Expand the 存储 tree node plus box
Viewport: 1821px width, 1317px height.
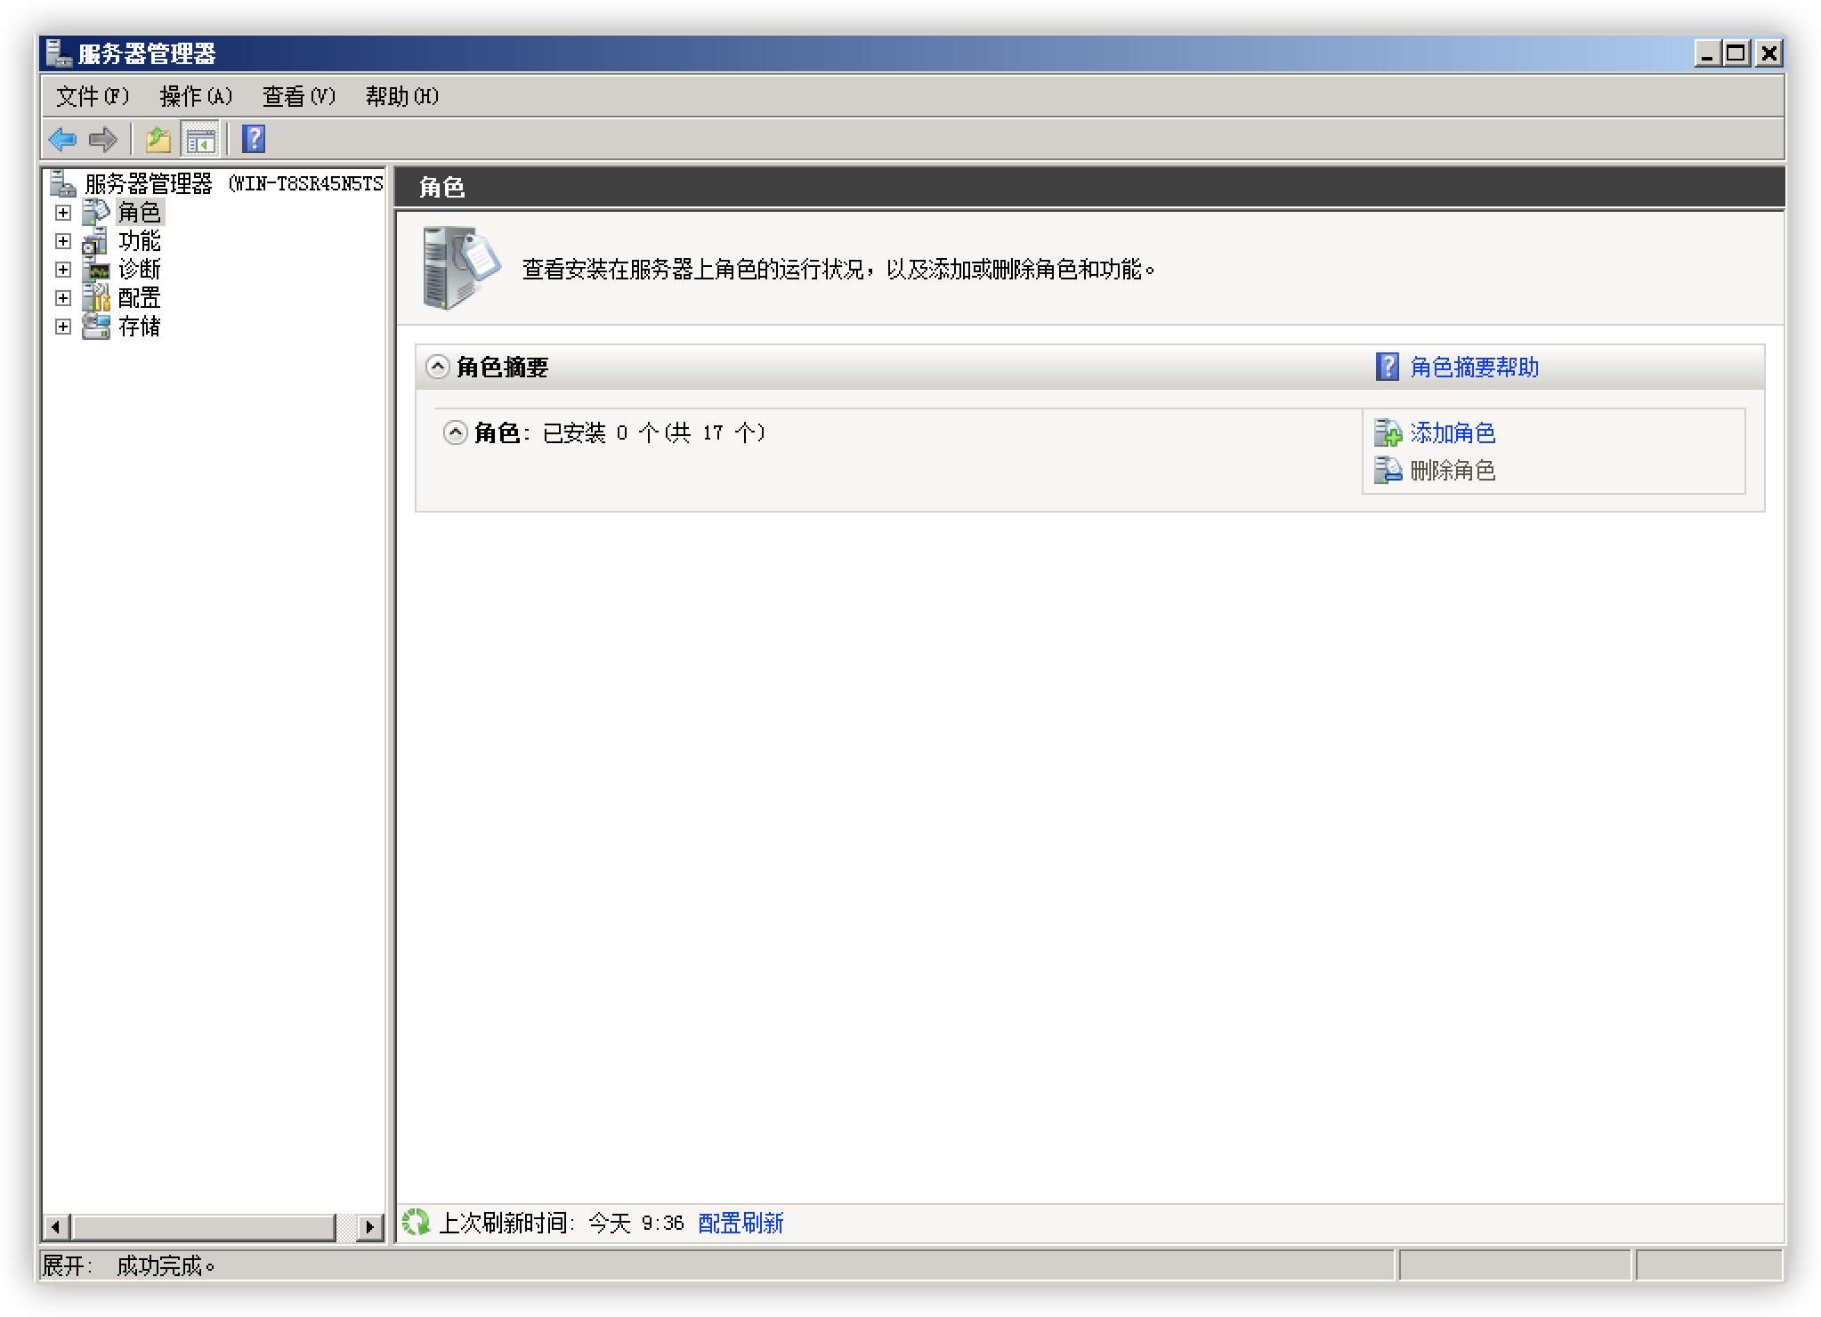[x=63, y=327]
